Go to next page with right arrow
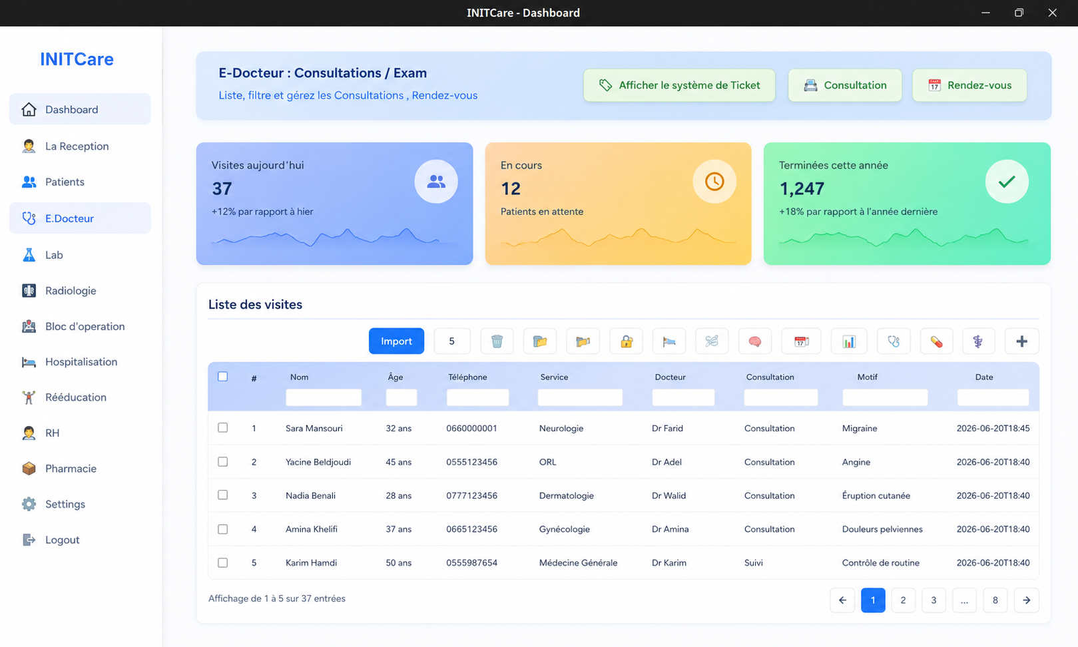Screen dimensions: 1078x647 coord(1027,600)
